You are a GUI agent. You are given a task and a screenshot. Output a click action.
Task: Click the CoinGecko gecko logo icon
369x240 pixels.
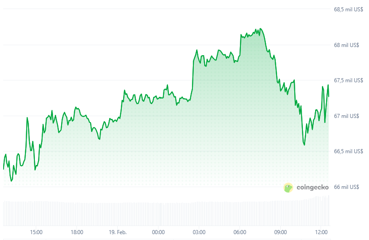point(288,188)
